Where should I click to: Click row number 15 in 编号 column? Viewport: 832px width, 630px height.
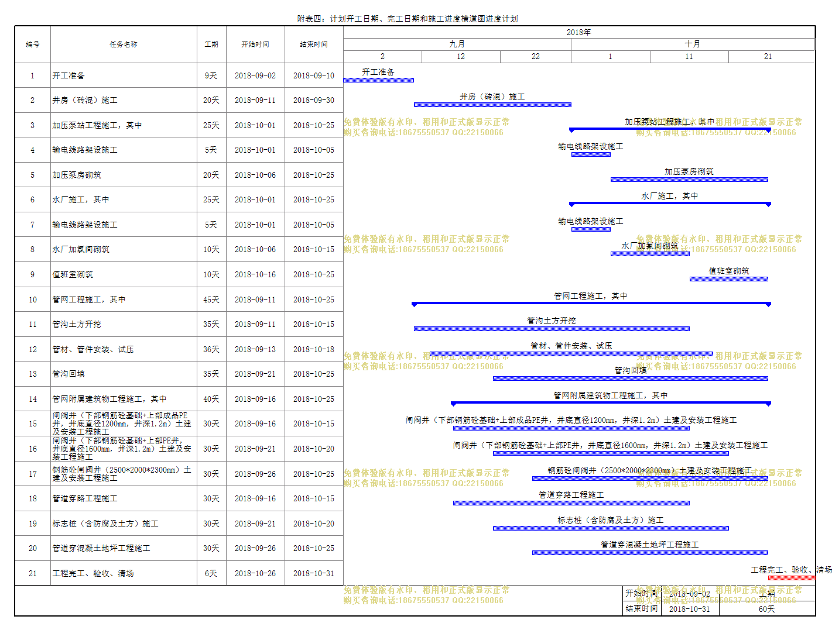[33, 424]
